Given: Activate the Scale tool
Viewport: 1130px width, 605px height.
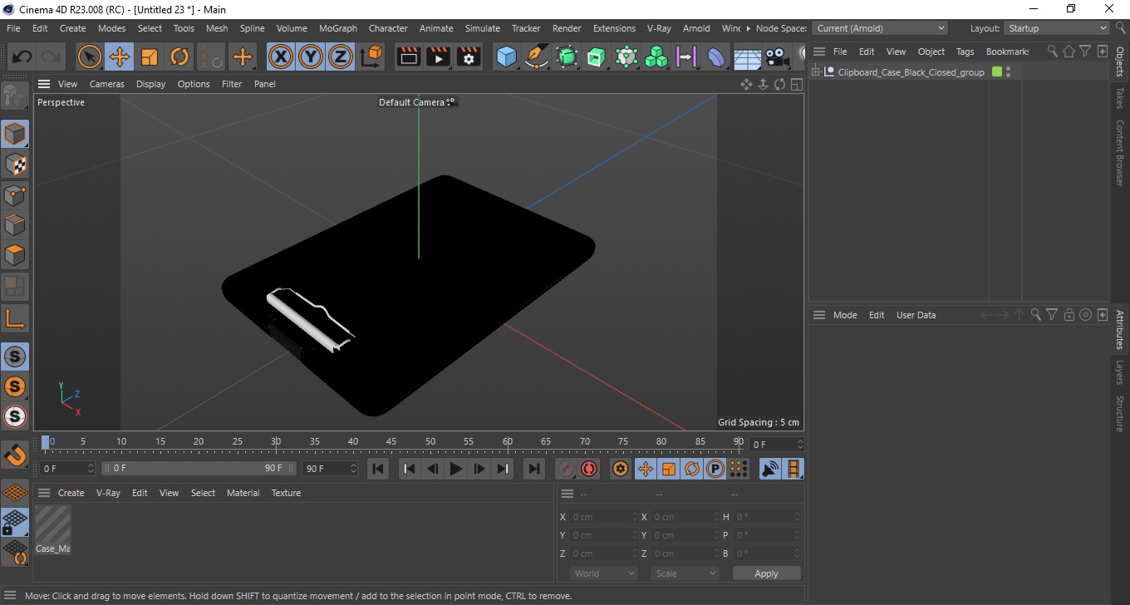Looking at the screenshot, I should (x=150, y=57).
